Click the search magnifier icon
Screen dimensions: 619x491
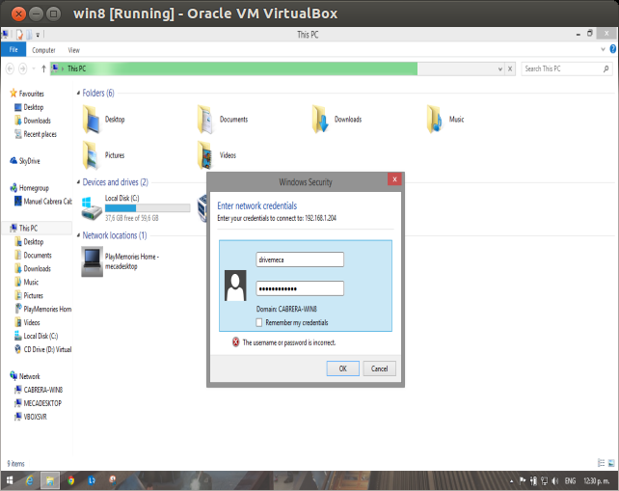coord(606,68)
